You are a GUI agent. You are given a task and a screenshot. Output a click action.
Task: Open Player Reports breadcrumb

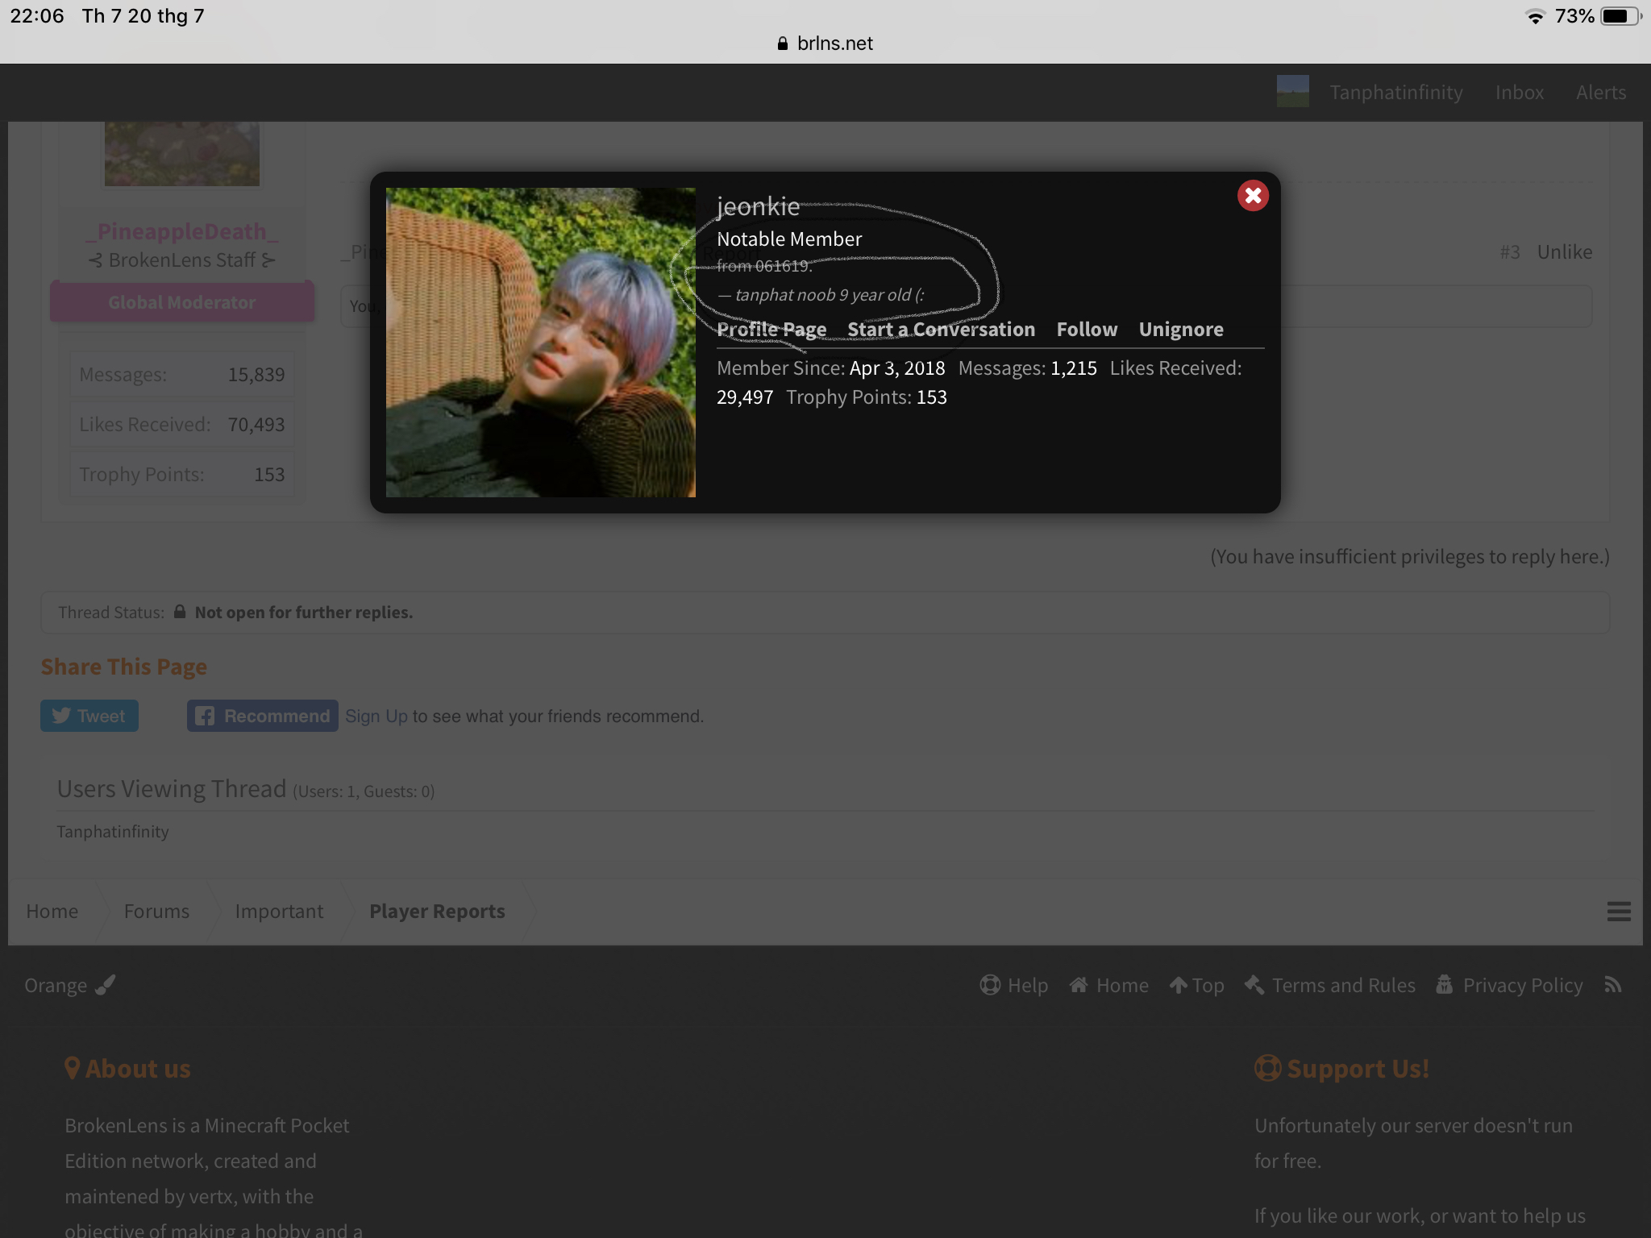pyautogui.click(x=437, y=912)
